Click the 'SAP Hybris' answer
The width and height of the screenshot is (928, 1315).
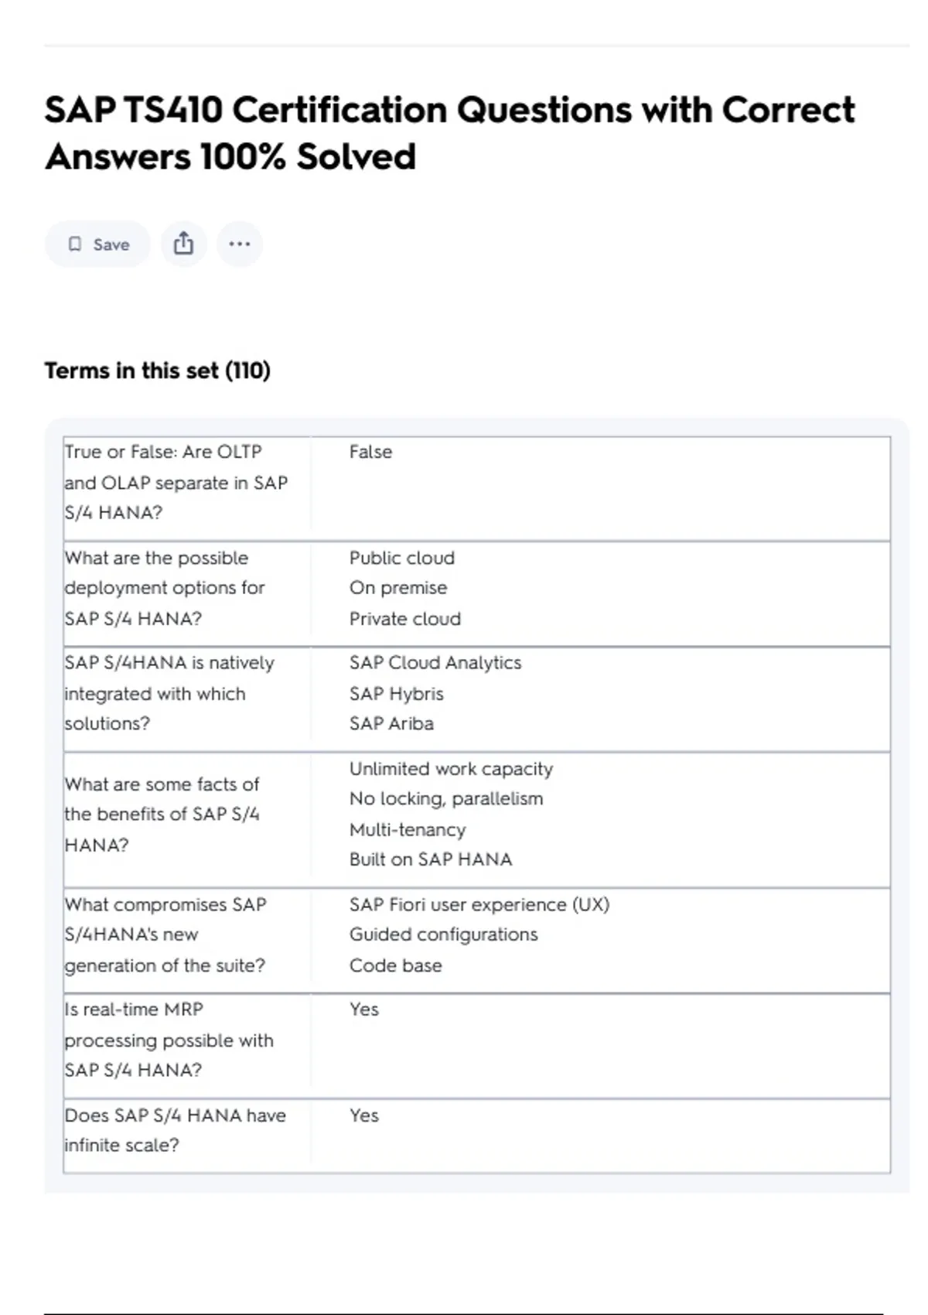[x=396, y=694]
